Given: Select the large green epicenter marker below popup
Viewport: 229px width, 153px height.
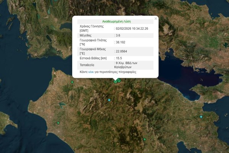Looking at the screenshot, I should 115,81.
